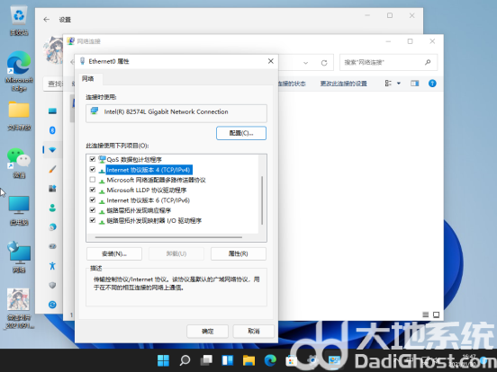The width and height of the screenshot is (497, 372).
Task: Click the 配置(C)... button
Action: 241,133
